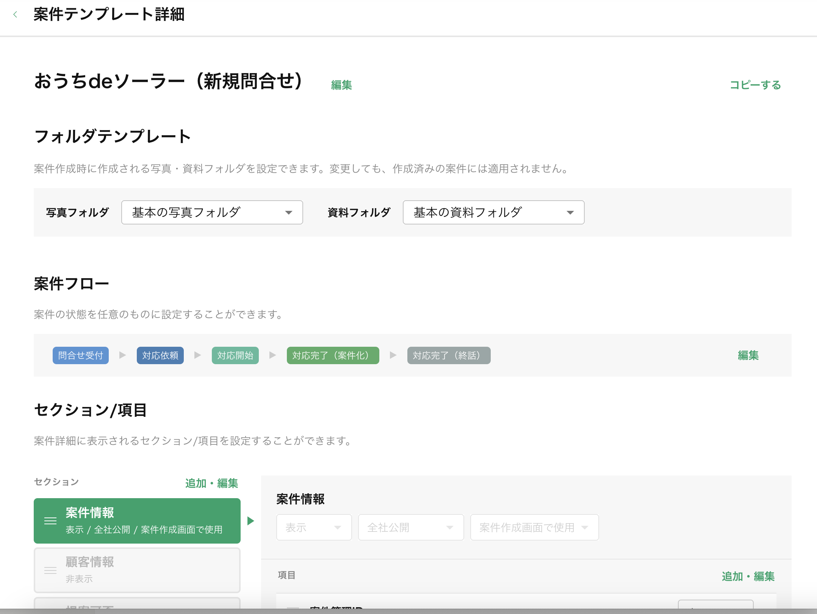Click arrow before 対応完了（終話）status
The width and height of the screenshot is (817, 614).
(x=393, y=355)
